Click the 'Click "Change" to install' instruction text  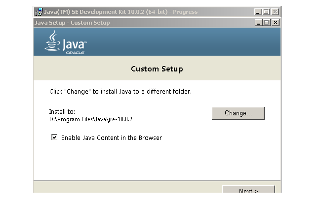(x=120, y=92)
